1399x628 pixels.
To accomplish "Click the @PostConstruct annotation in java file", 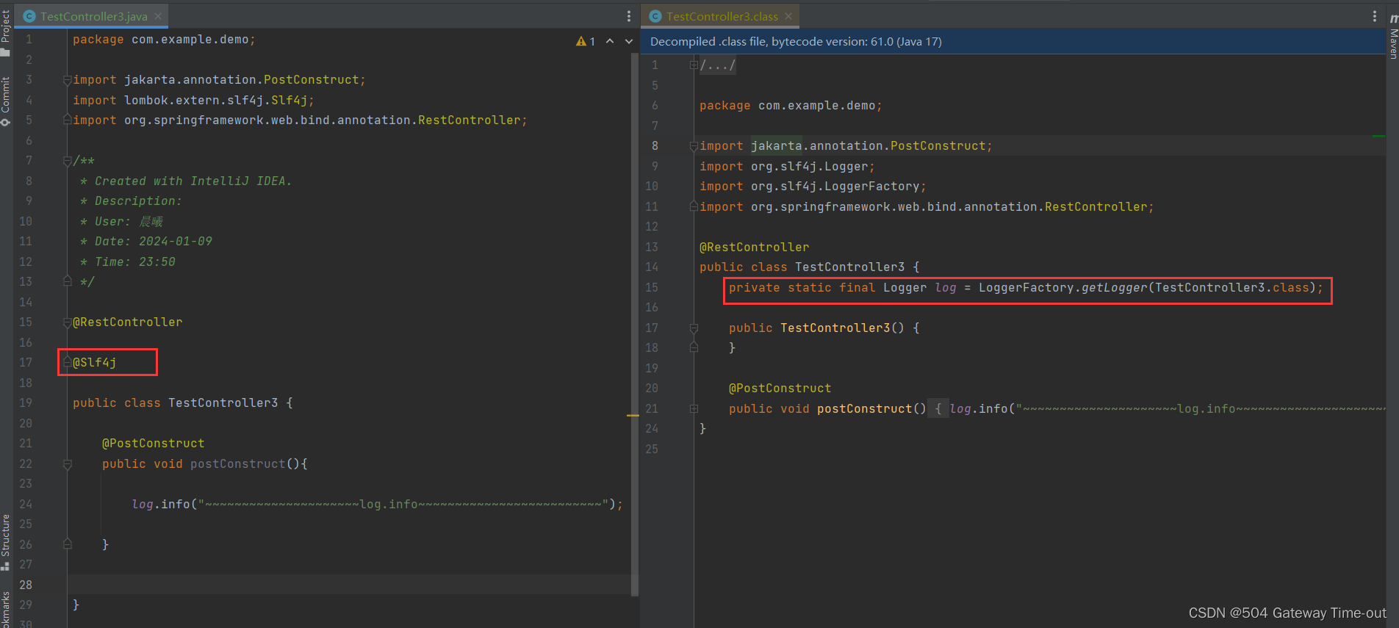I will click(154, 443).
